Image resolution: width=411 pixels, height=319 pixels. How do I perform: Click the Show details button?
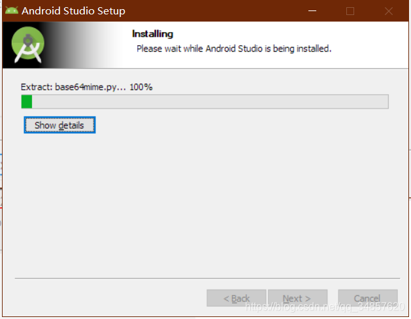coord(59,125)
